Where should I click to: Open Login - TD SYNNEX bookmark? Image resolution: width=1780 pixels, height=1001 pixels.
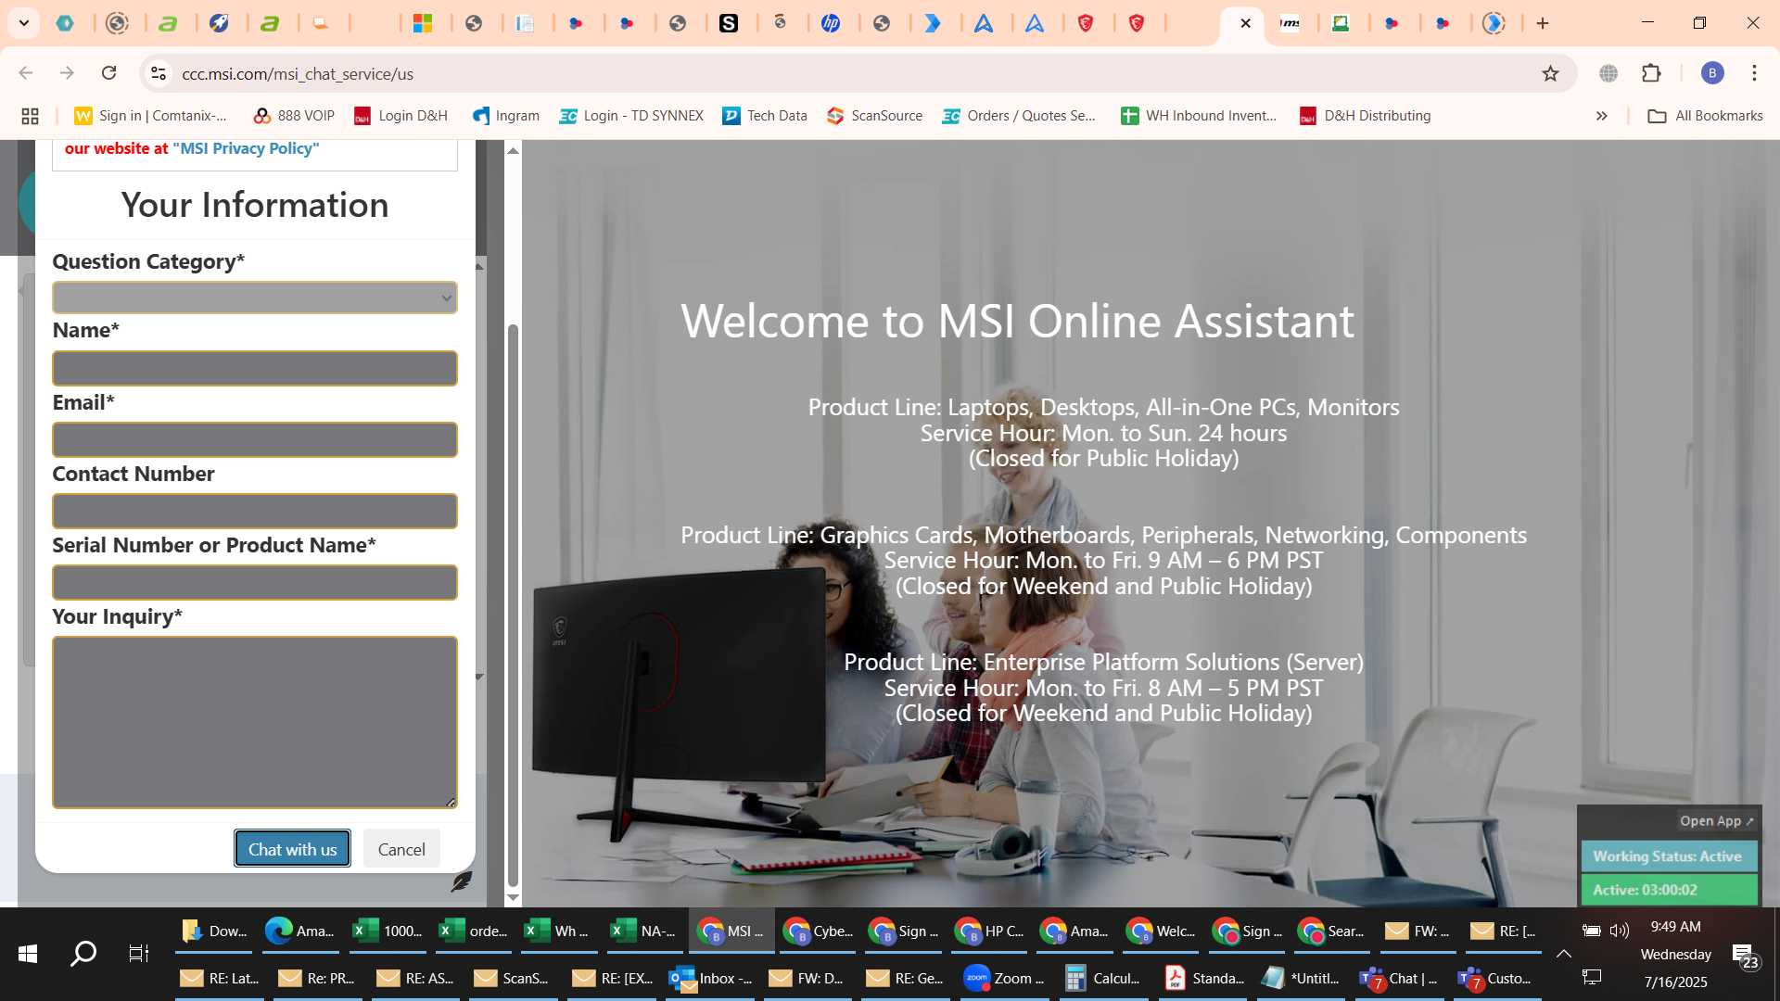[631, 116]
